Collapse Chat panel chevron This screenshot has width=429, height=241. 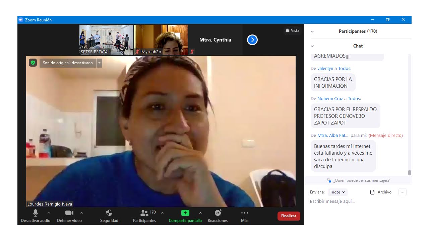(312, 46)
